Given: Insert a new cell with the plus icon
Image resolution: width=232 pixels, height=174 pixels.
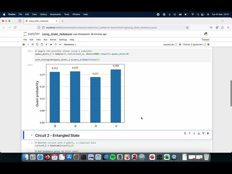Looking at the screenshot, I should pyautogui.click(x=28, y=44).
